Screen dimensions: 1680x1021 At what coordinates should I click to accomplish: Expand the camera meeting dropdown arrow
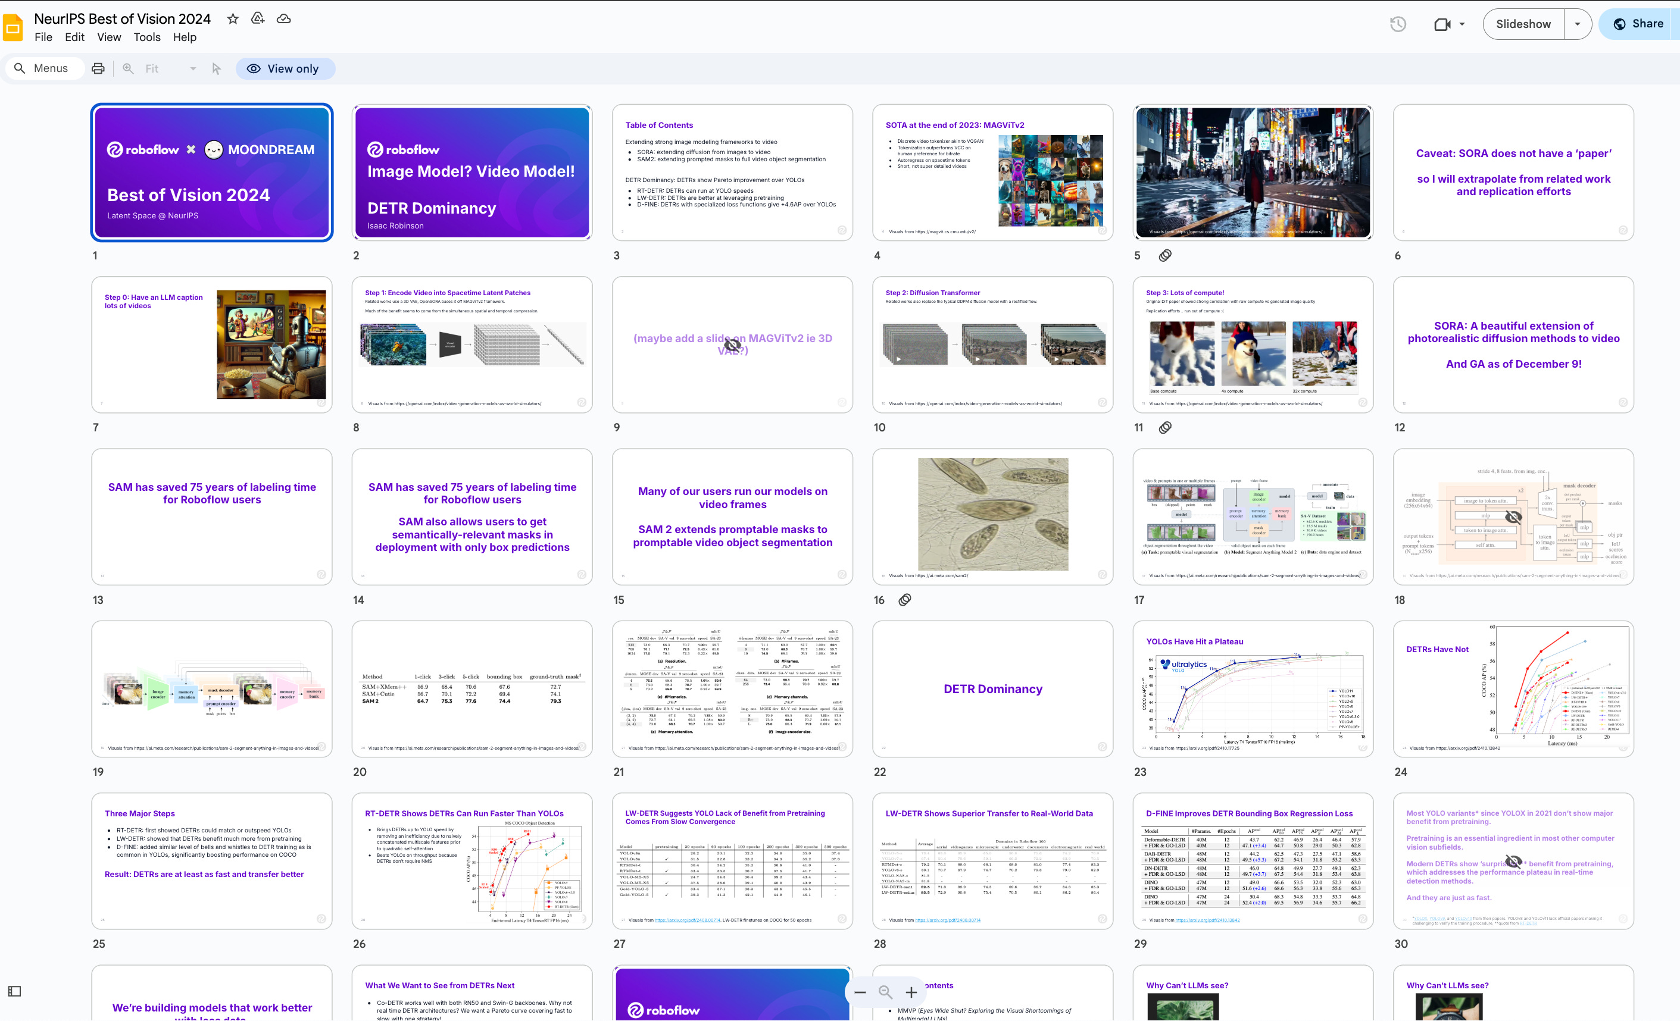coord(1463,24)
